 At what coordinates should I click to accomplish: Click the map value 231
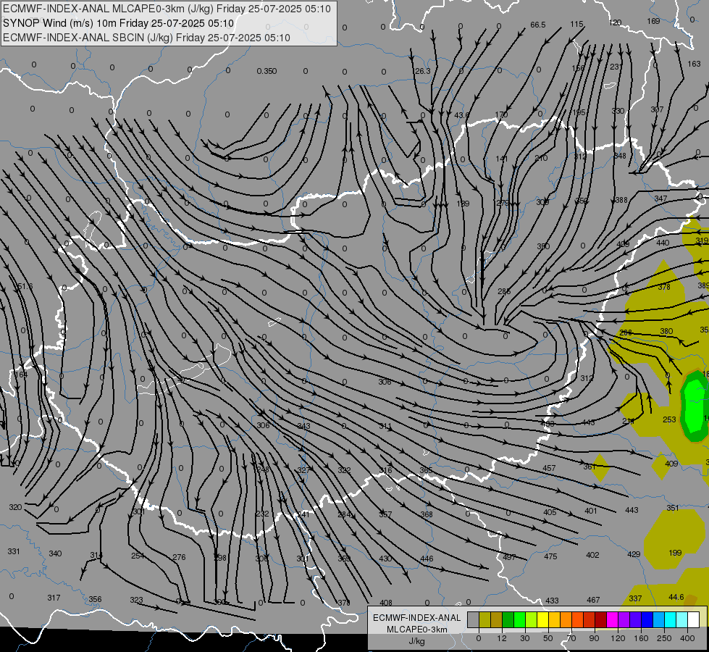pos(616,67)
